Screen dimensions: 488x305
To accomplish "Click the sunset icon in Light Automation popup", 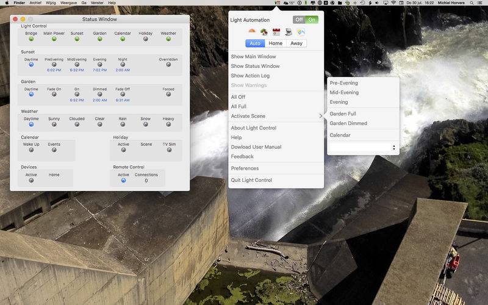I will [252, 32].
